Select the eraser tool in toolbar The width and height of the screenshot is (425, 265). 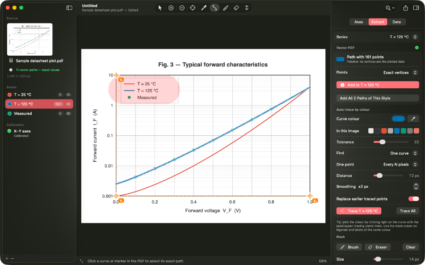pyautogui.click(x=236, y=8)
